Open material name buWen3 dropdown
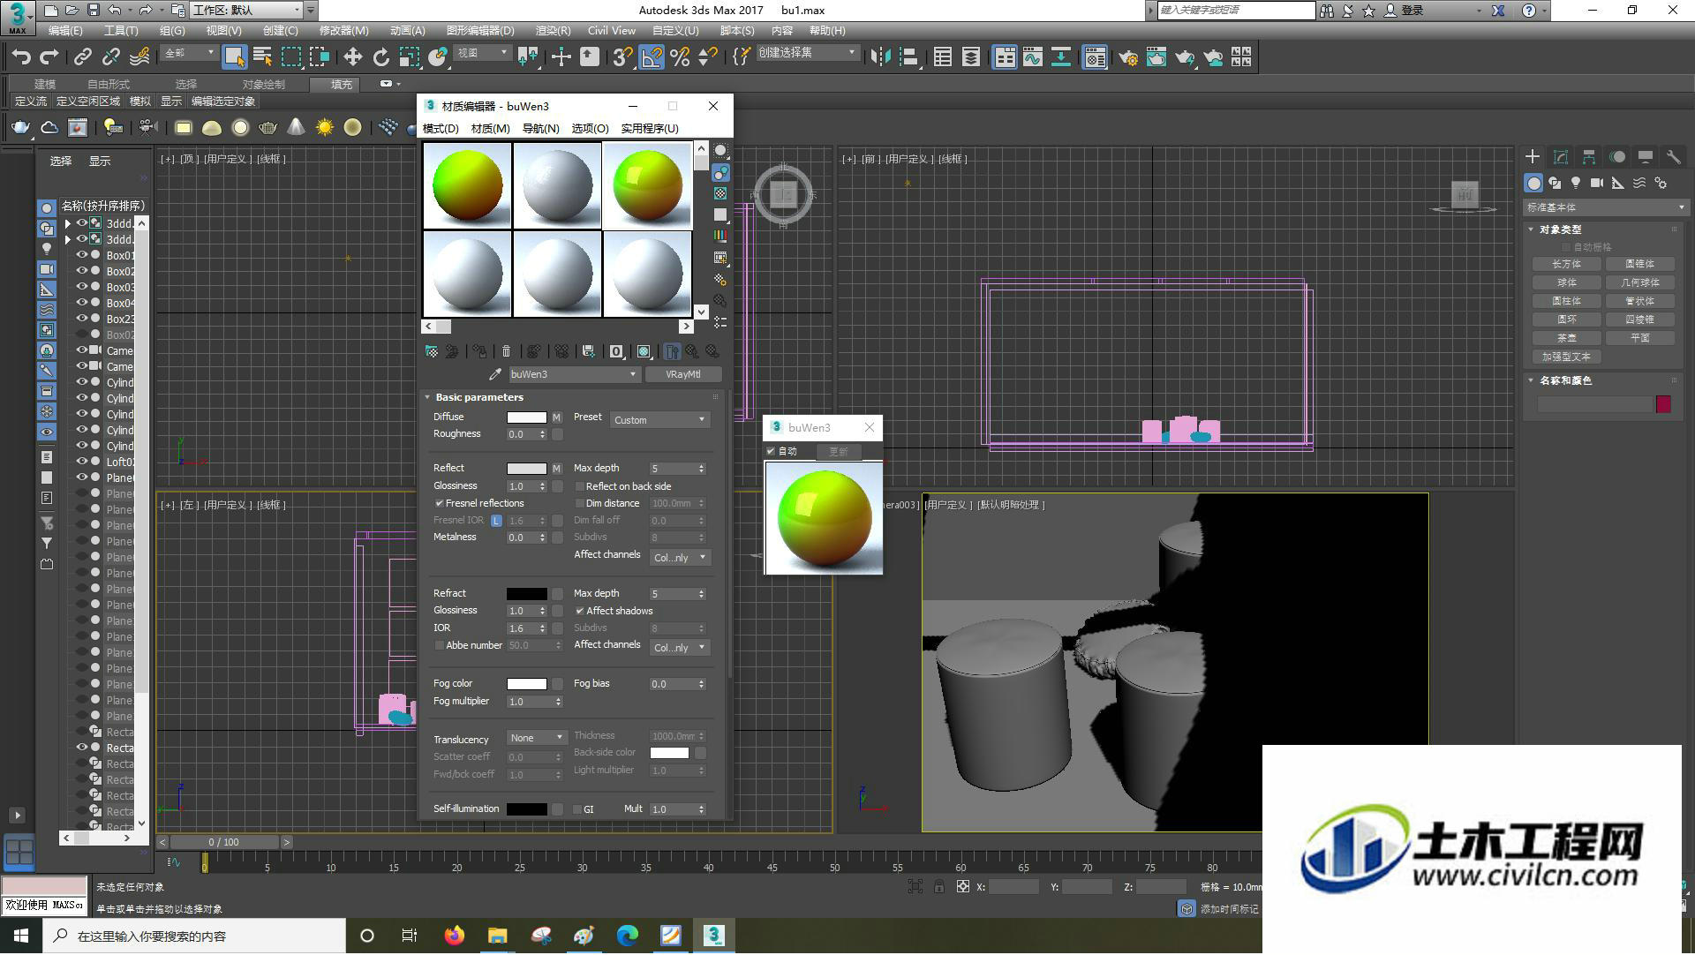 click(573, 374)
